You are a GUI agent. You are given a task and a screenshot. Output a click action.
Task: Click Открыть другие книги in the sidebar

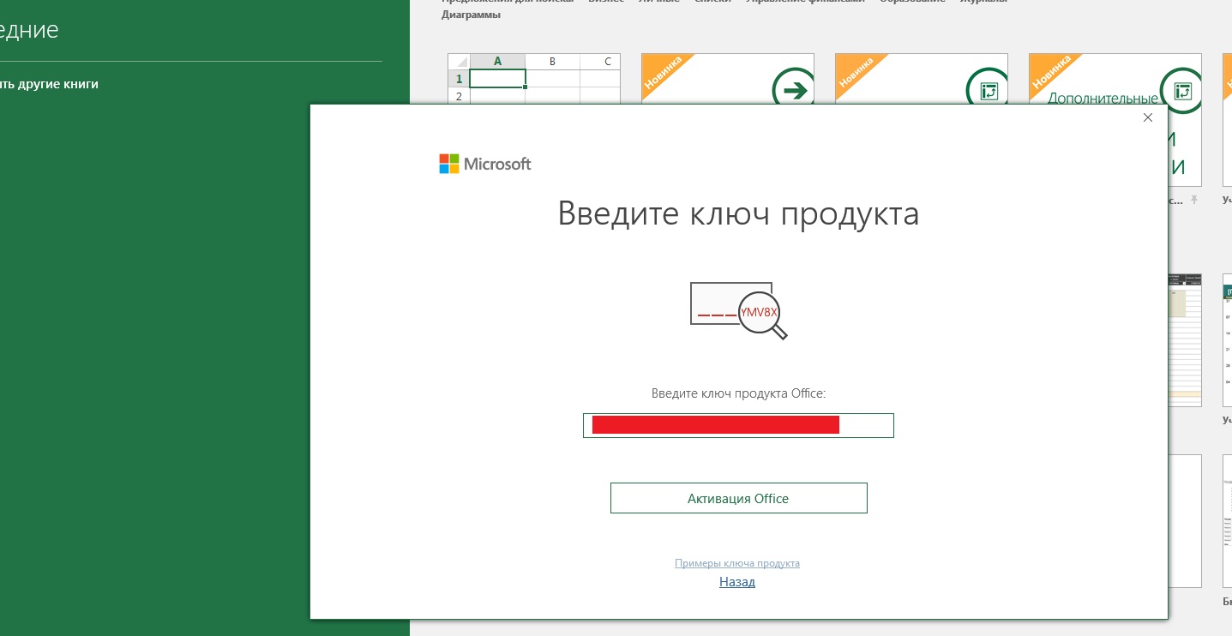point(50,84)
